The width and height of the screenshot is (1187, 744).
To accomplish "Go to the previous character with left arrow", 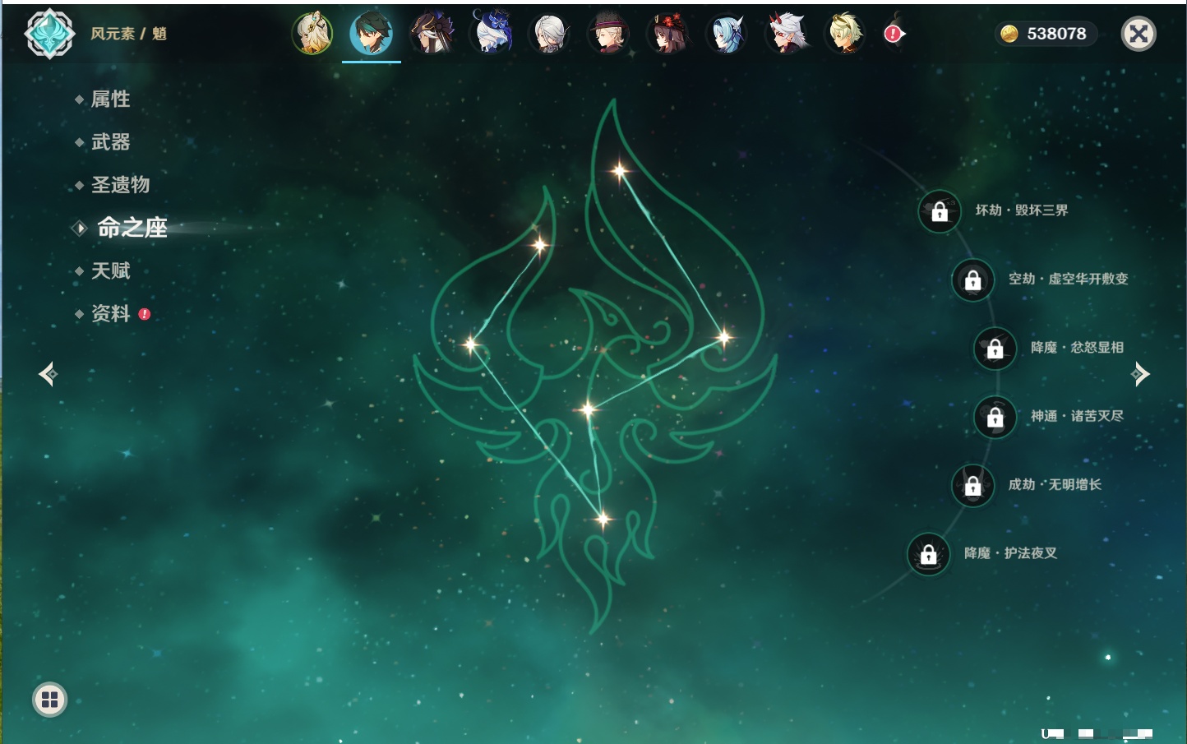I will tap(48, 374).
